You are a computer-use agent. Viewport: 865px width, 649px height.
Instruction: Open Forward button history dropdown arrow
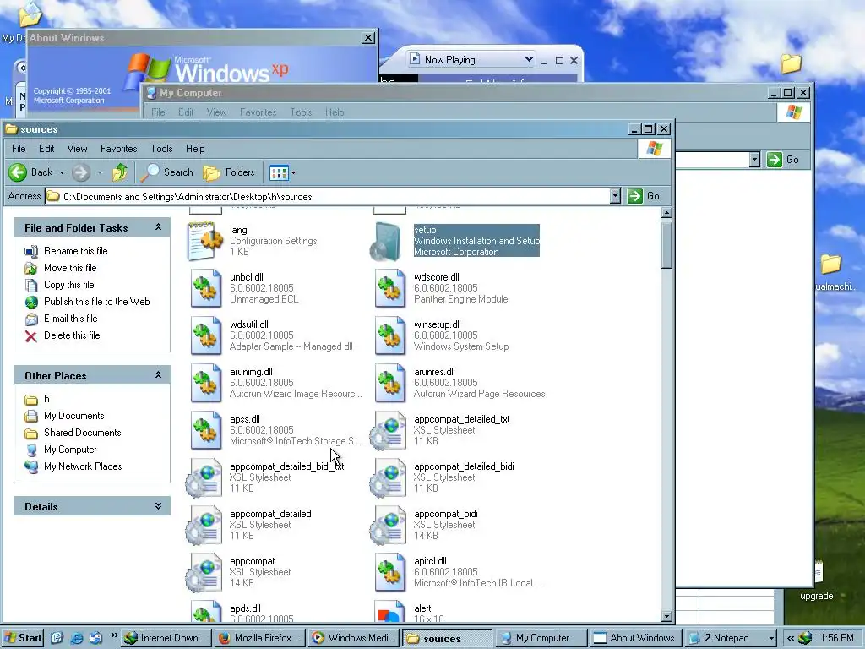tap(100, 172)
